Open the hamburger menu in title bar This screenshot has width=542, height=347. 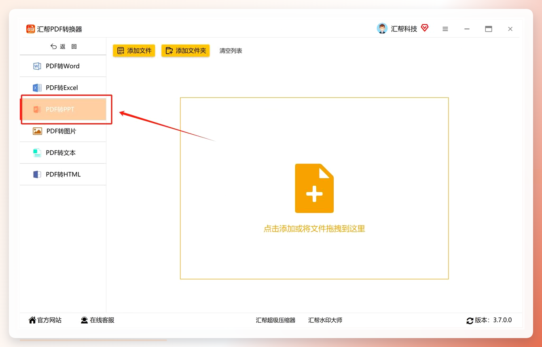pyautogui.click(x=445, y=29)
